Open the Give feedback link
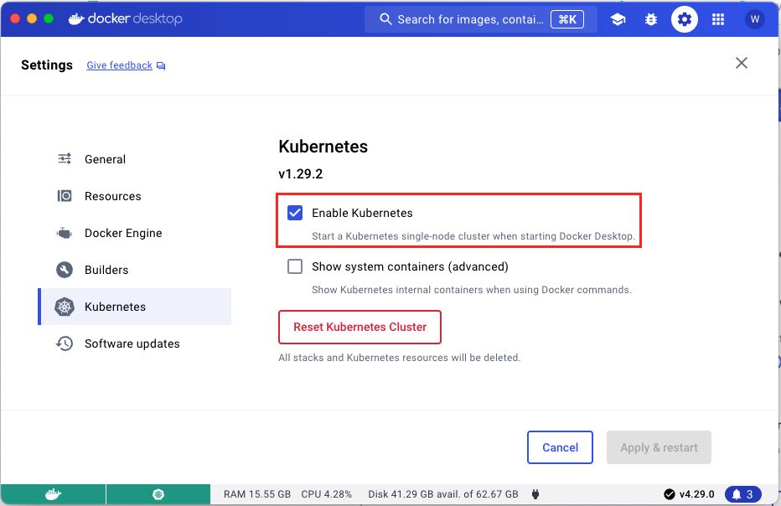This screenshot has height=506, width=781. (120, 65)
